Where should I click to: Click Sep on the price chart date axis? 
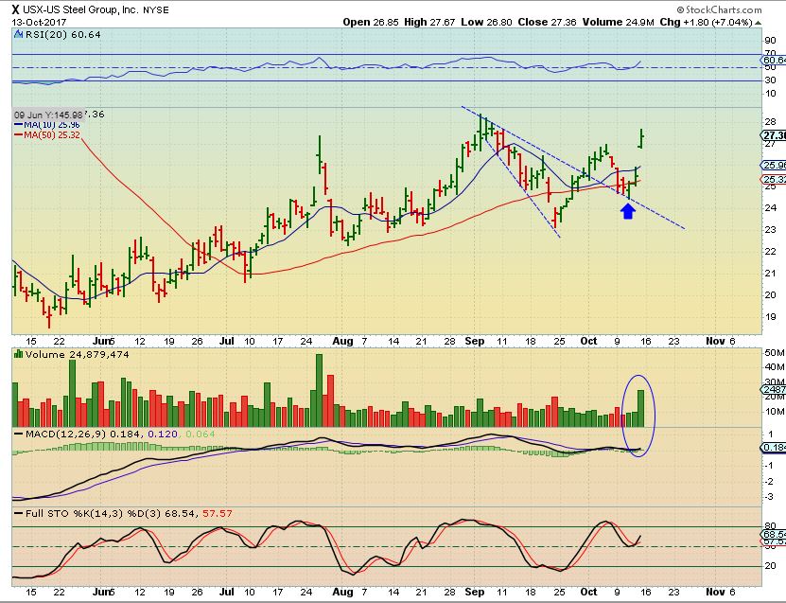pyautogui.click(x=474, y=341)
